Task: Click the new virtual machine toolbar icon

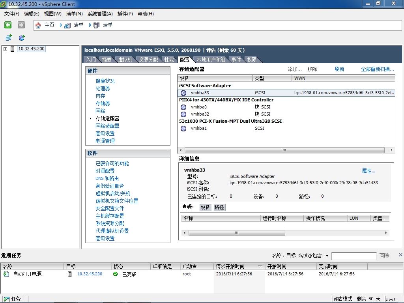Action: pyautogui.click(x=9, y=38)
